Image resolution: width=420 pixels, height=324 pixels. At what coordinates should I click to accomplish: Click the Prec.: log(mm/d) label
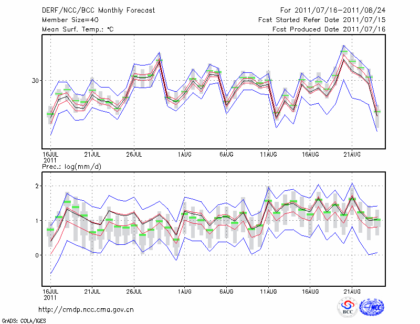pyautogui.click(x=72, y=166)
